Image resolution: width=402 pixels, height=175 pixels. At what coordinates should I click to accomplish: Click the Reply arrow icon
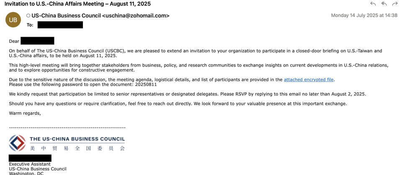pyautogui.click(x=373, y=4)
